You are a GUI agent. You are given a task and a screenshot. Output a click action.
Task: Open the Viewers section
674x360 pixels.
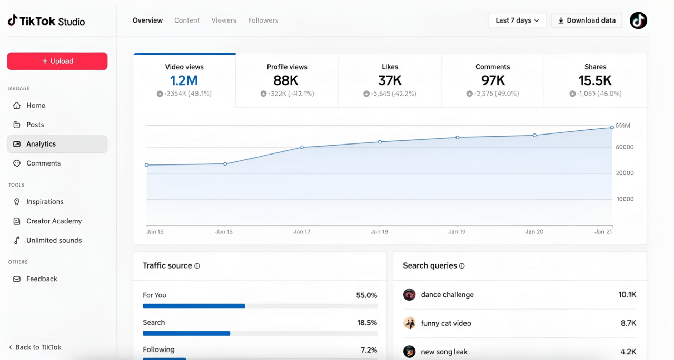pos(224,20)
